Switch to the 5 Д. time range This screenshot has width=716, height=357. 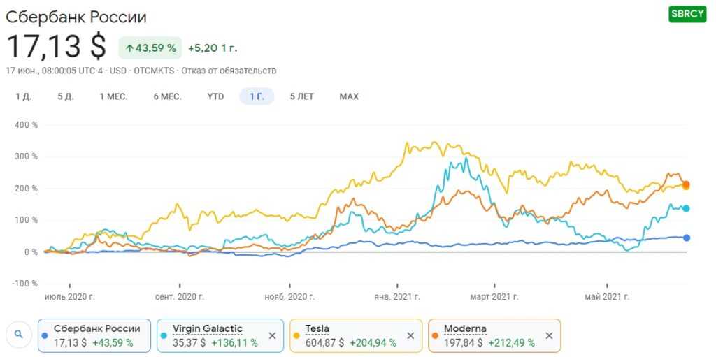click(x=66, y=96)
